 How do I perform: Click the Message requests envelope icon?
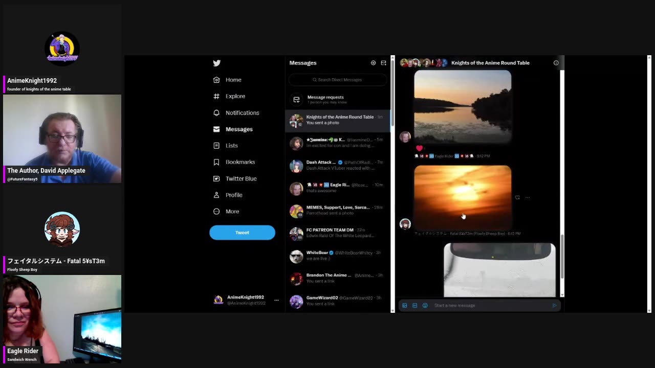(x=296, y=99)
